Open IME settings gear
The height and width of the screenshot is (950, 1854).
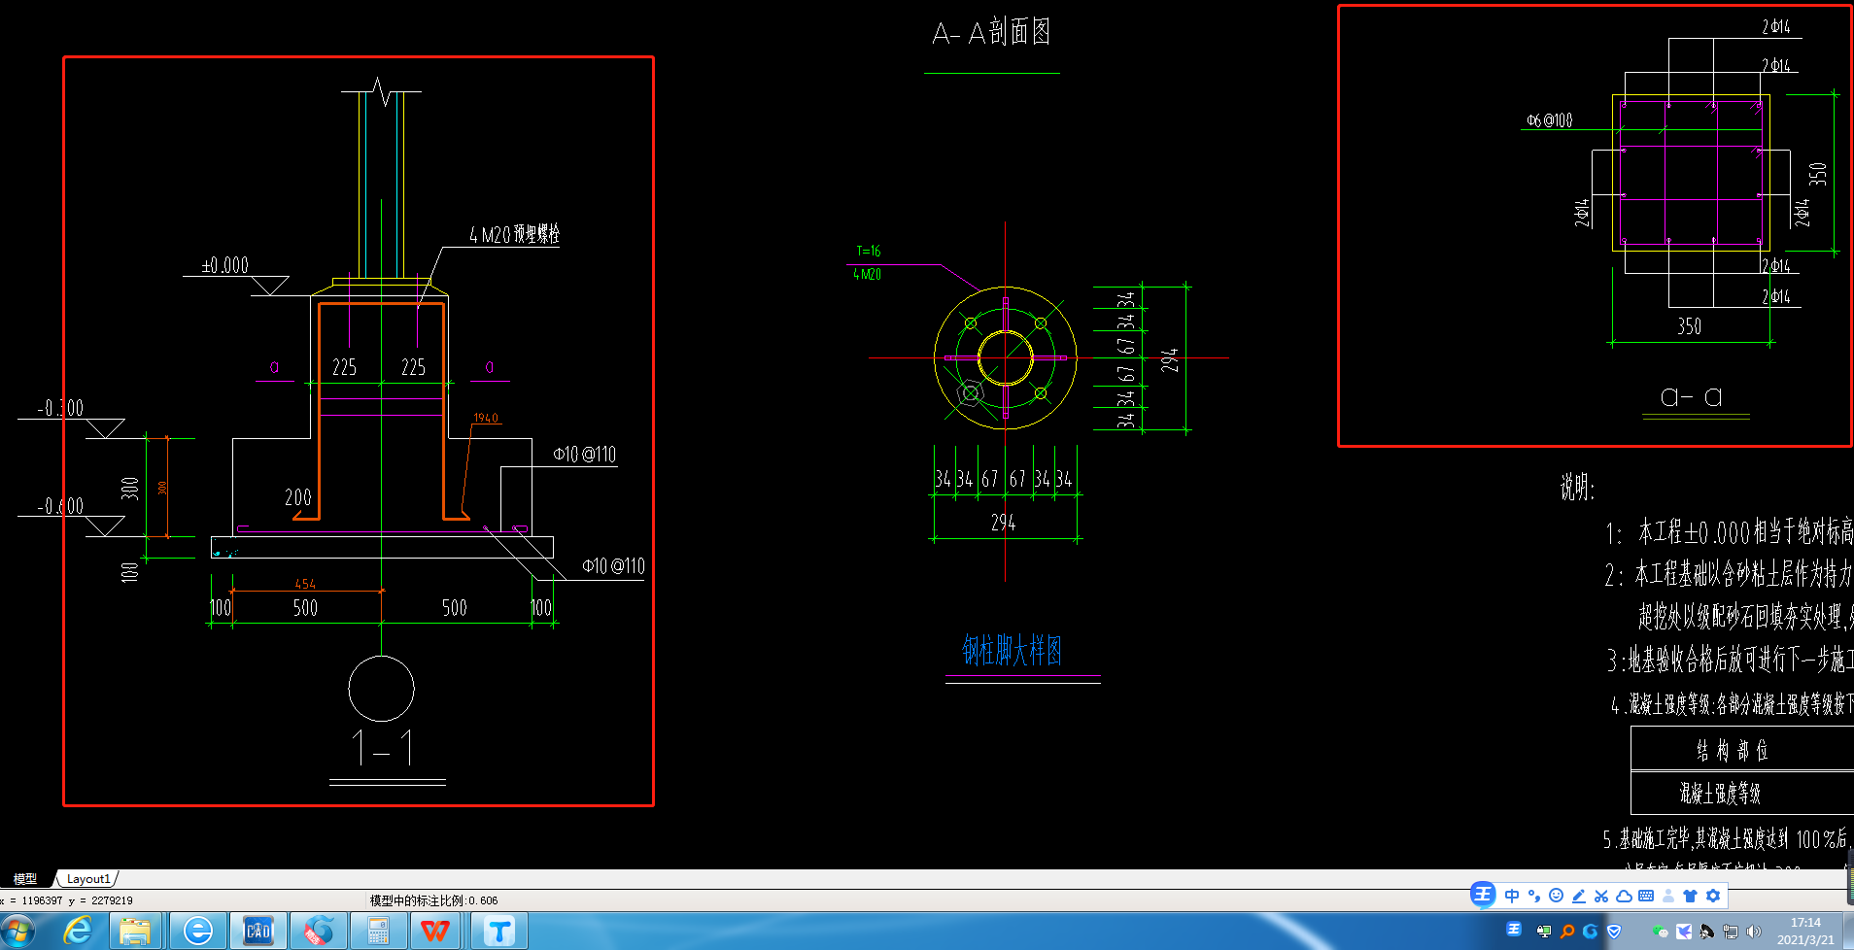[x=1713, y=896]
